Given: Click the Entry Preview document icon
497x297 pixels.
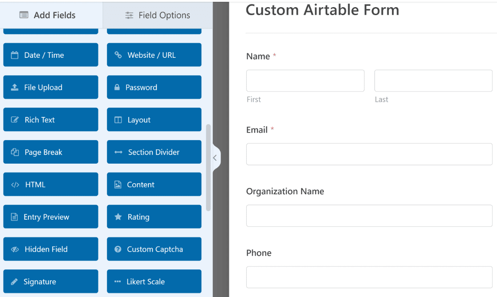Looking at the screenshot, I should 14,217.
